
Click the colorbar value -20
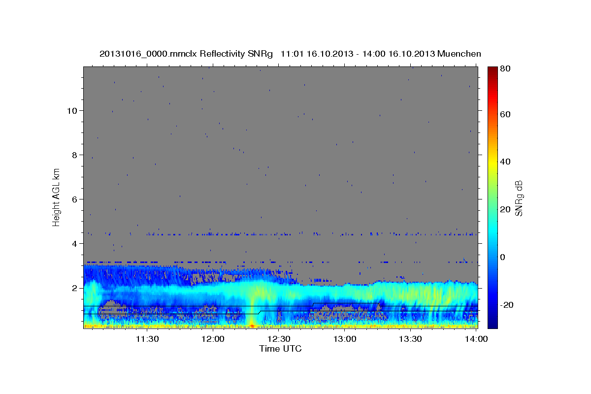pyautogui.click(x=507, y=305)
